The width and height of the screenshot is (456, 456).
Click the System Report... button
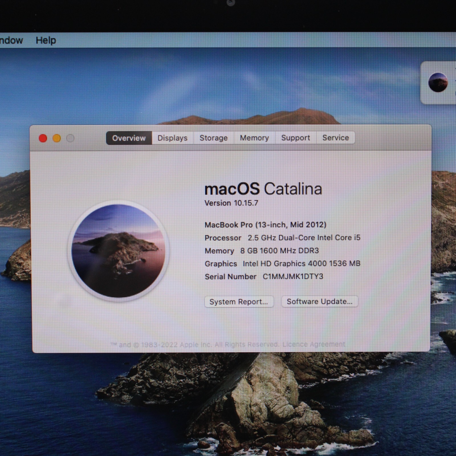(x=239, y=302)
